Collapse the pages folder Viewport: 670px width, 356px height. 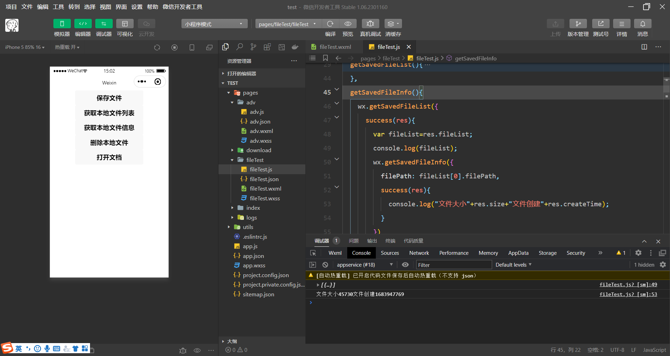(262, 93)
